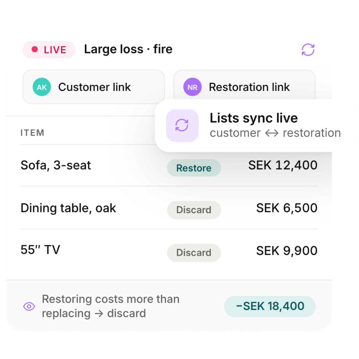Click the SEK 9,900 amount

click(287, 251)
